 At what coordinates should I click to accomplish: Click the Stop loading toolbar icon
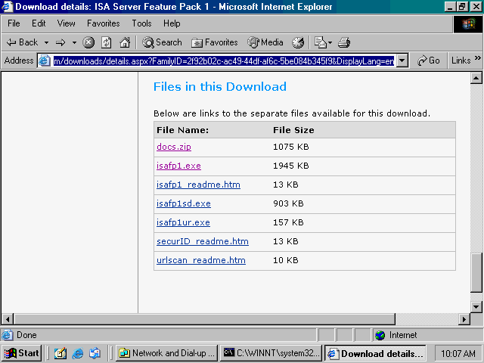[x=89, y=42]
